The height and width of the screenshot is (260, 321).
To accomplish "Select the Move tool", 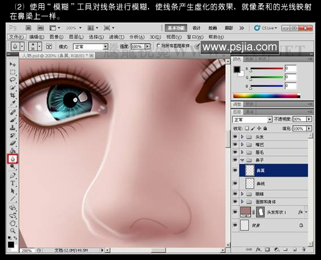I will coord(13,64).
